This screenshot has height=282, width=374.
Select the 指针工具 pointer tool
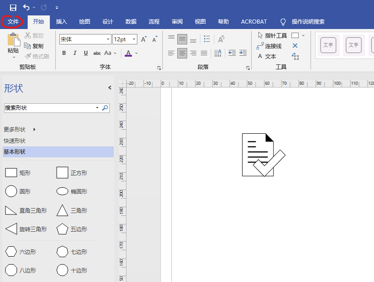pos(272,35)
